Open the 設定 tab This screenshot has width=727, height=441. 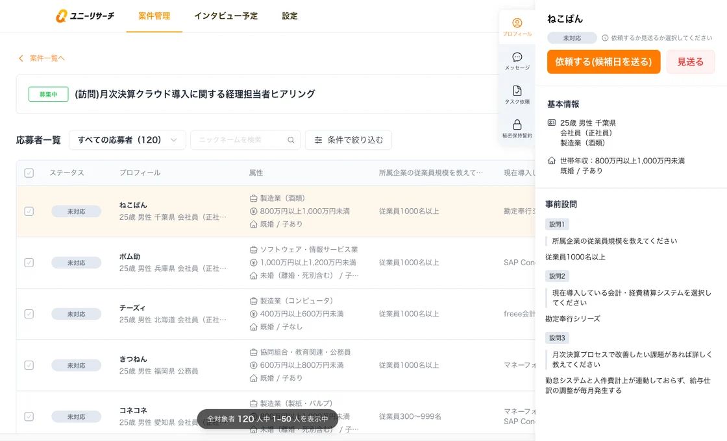pos(290,16)
